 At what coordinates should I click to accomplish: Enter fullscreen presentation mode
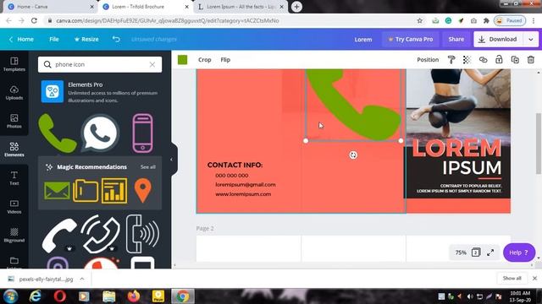point(490,252)
